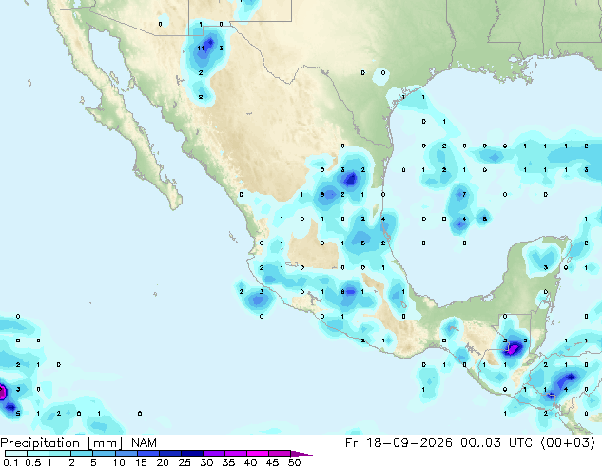Click the magenta precipitation spot at left edge
This screenshot has height=466, width=603.
click(x=2, y=393)
